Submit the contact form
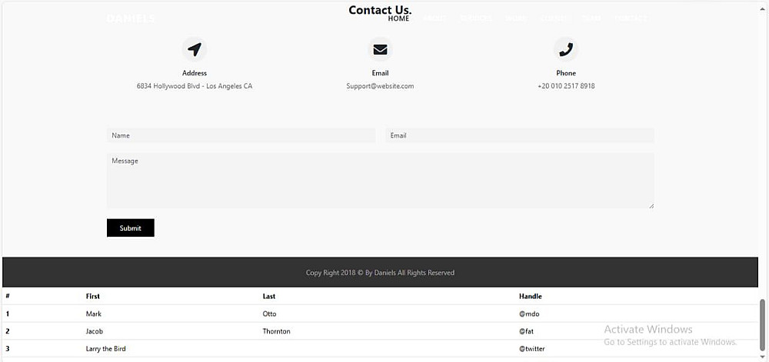Image resolution: width=769 pixels, height=362 pixels. click(131, 227)
